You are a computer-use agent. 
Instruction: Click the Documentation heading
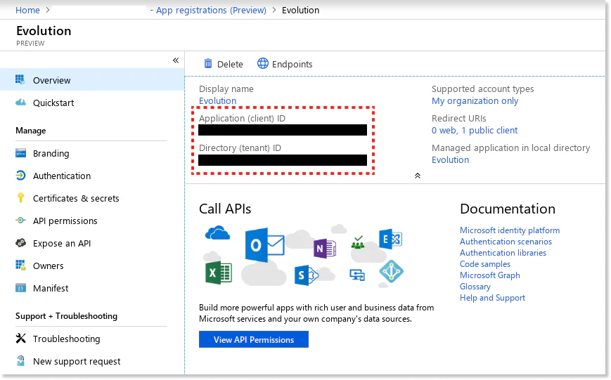(x=508, y=209)
